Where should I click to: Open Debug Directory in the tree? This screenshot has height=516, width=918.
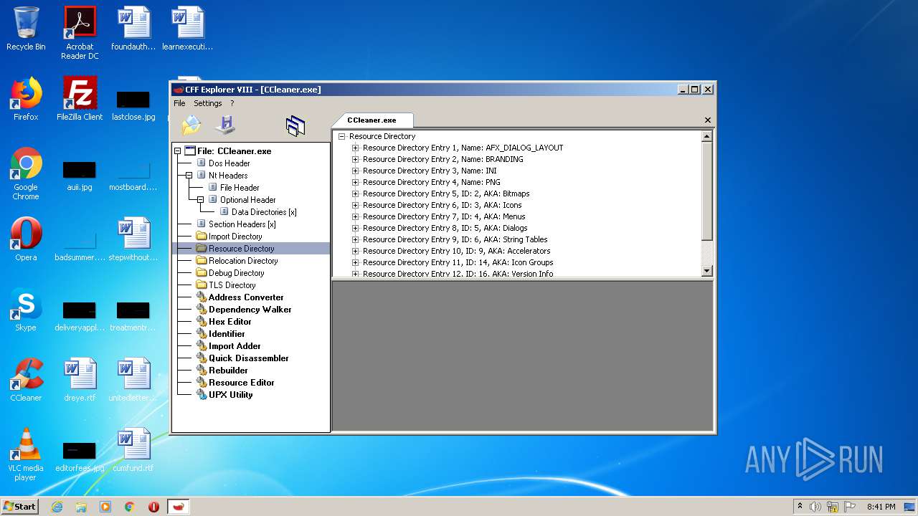236,273
